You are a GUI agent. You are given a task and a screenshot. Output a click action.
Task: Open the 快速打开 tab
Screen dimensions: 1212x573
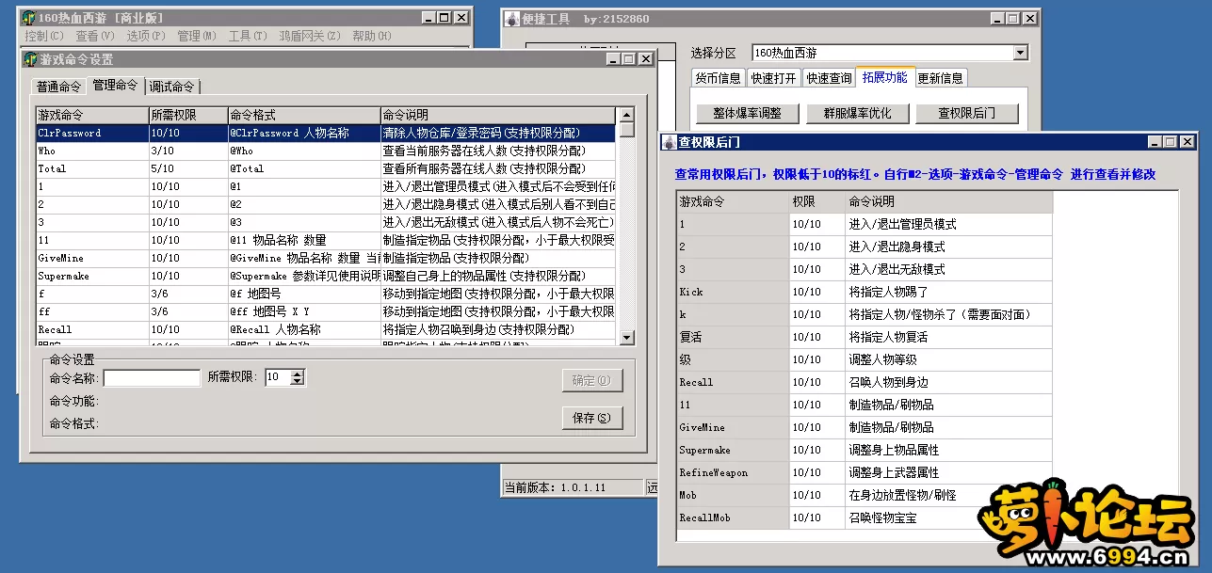click(773, 78)
